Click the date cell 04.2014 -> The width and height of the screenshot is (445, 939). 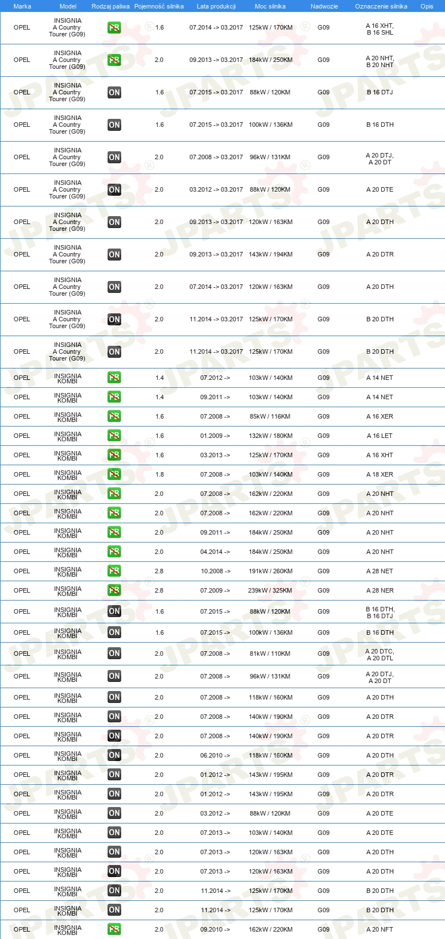[x=215, y=552]
